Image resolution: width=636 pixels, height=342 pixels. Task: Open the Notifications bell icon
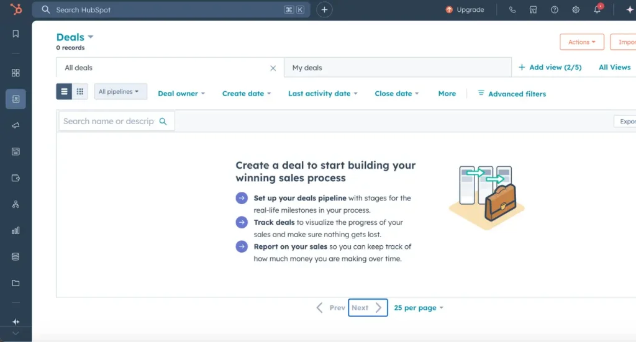[597, 9]
